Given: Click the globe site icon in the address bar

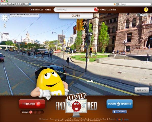Looking at the screenshot, I should [x=30, y=4].
